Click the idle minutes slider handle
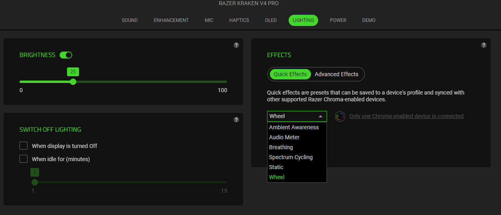This screenshot has height=215, width=501. coord(35,182)
